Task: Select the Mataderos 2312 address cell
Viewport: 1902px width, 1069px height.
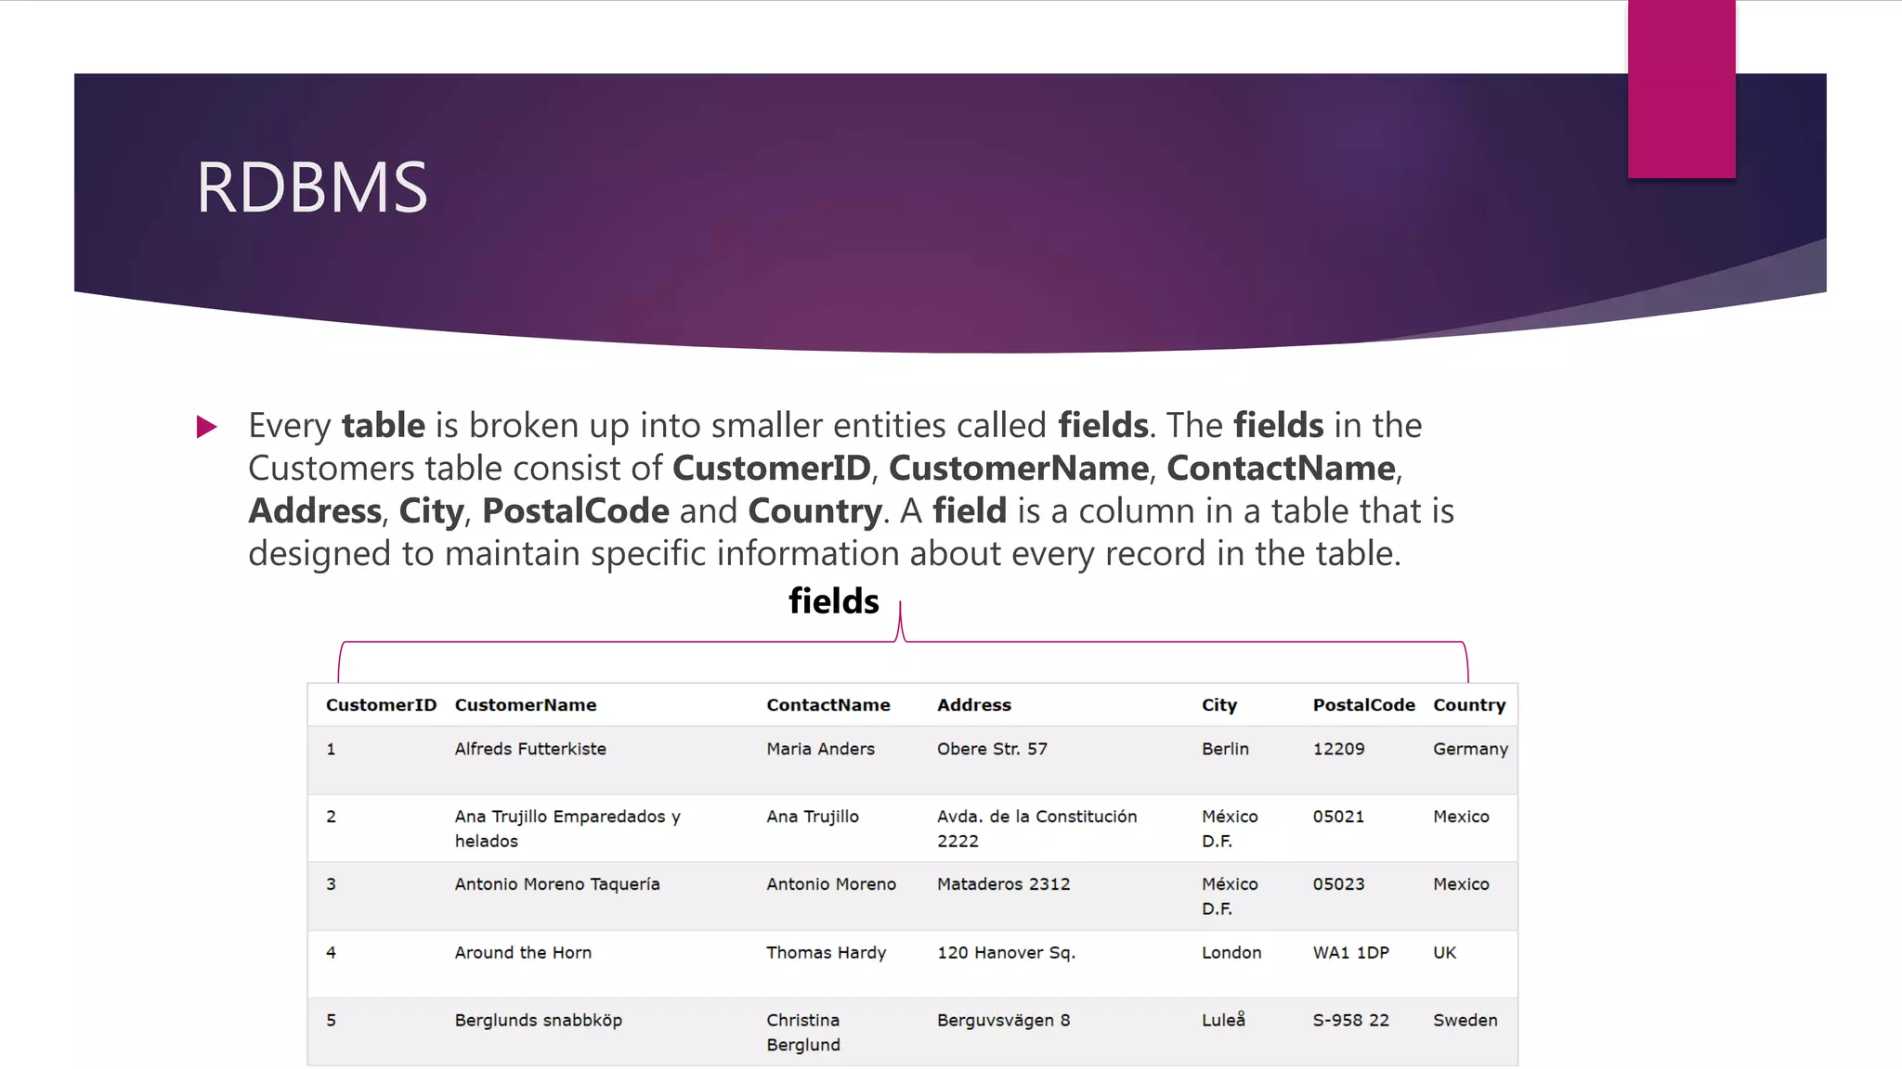Action: coord(1003,884)
